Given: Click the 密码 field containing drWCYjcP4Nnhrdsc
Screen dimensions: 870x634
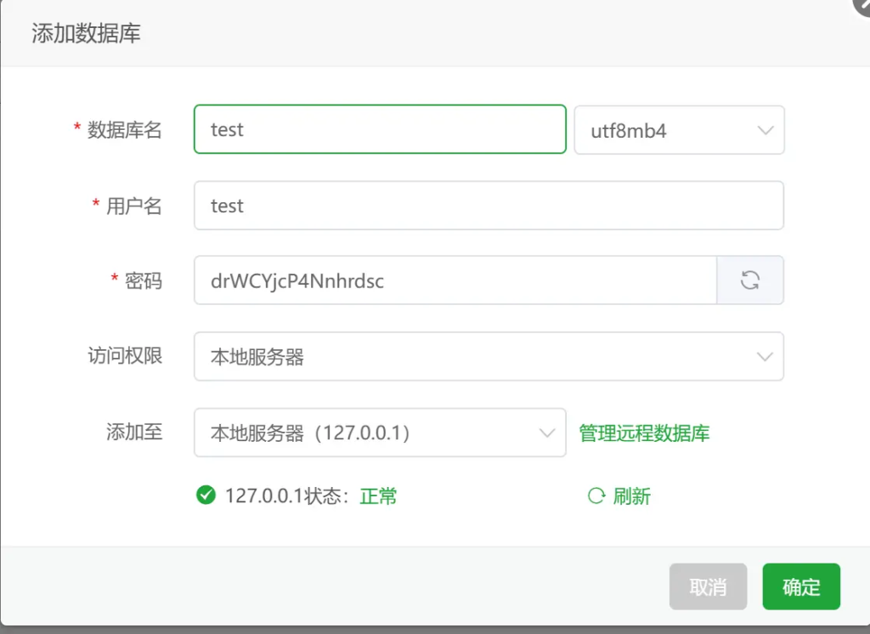Looking at the screenshot, I should coord(455,280).
